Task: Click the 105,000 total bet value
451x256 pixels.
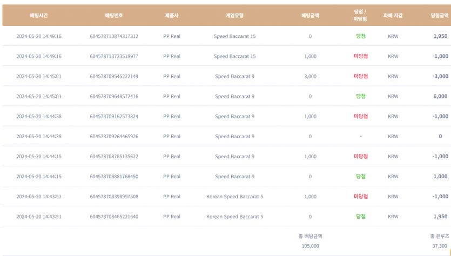Action: tap(311, 246)
